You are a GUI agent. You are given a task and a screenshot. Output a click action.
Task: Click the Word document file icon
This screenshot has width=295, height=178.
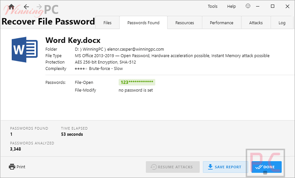coord(25,50)
